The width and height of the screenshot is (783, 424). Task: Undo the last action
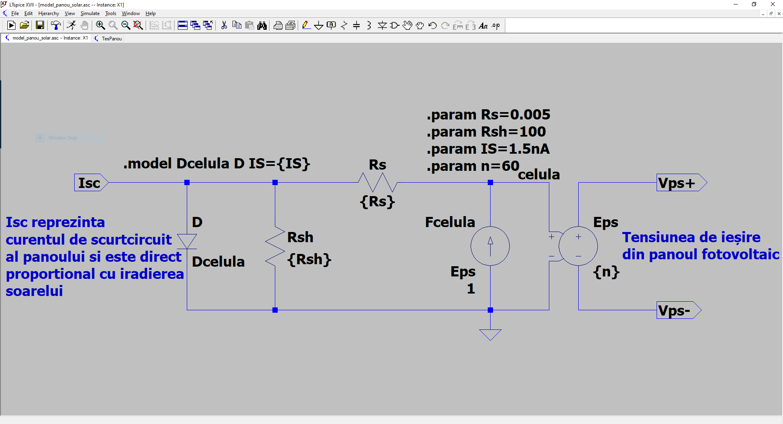[x=433, y=26]
